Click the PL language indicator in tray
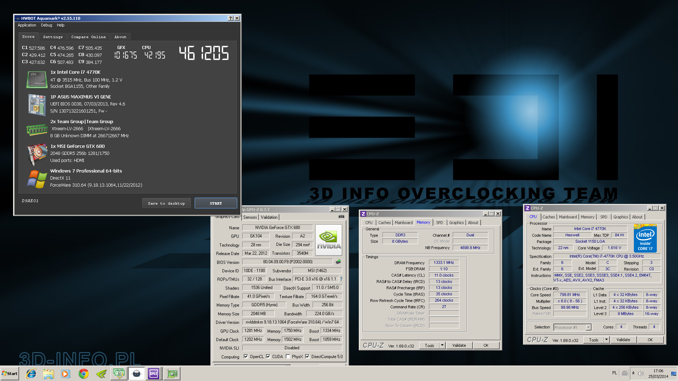 tap(614, 373)
